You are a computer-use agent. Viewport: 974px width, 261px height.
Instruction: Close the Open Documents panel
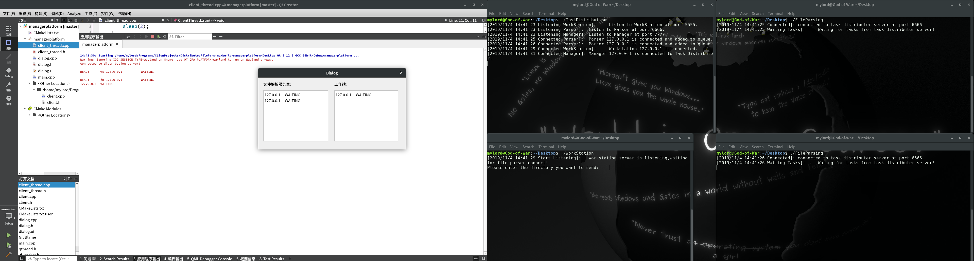[76, 179]
